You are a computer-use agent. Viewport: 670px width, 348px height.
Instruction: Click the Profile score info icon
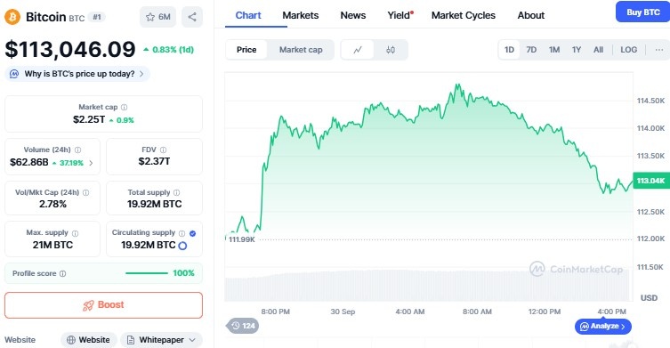click(x=62, y=273)
